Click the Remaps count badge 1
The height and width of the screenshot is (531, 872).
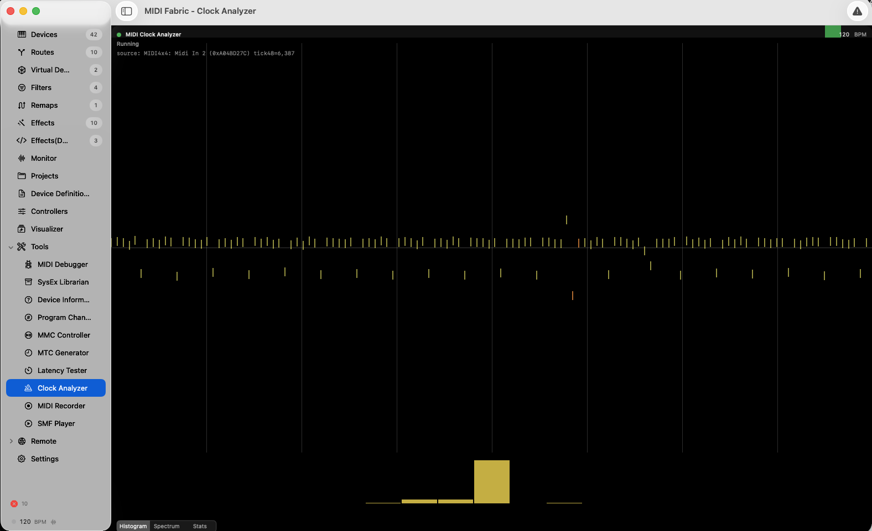pyautogui.click(x=96, y=105)
